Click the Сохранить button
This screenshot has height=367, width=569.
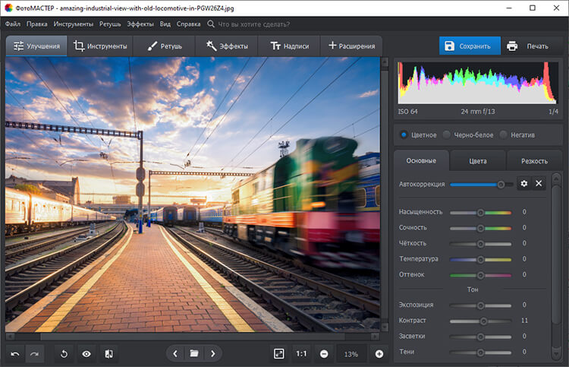coord(470,46)
